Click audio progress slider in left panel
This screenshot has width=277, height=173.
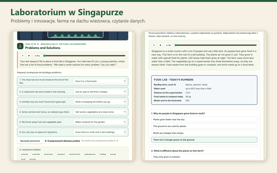click(x=85, y=56)
